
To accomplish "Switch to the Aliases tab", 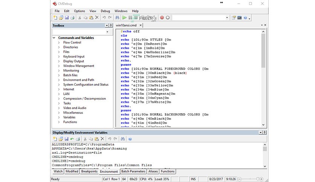I will click(153, 171).
